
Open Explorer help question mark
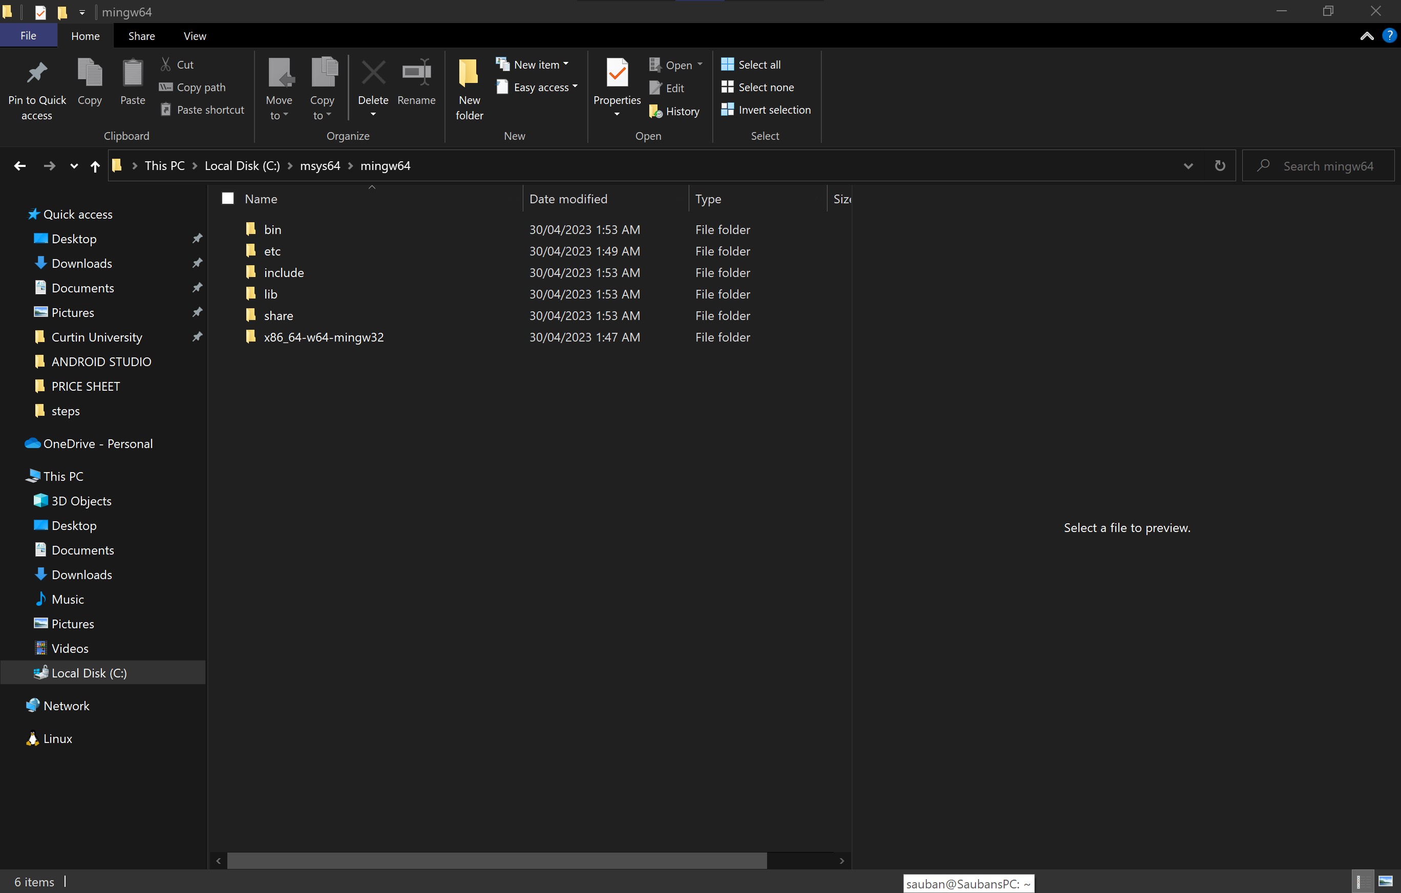1389,36
